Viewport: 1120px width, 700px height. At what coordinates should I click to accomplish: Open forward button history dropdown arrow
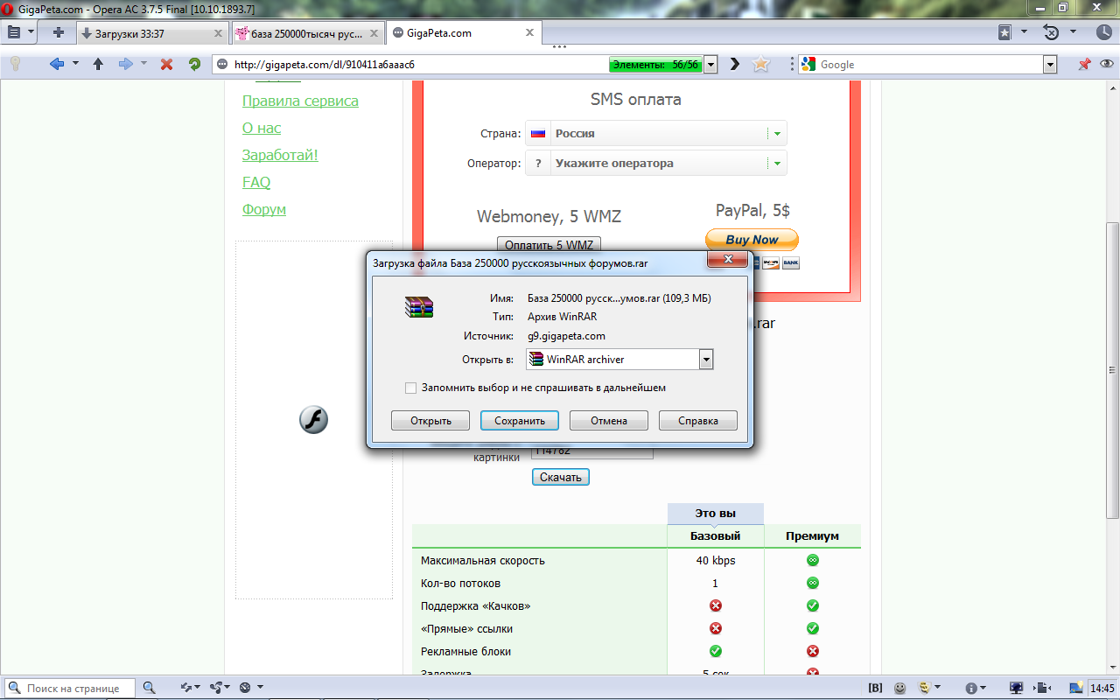click(143, 64)
